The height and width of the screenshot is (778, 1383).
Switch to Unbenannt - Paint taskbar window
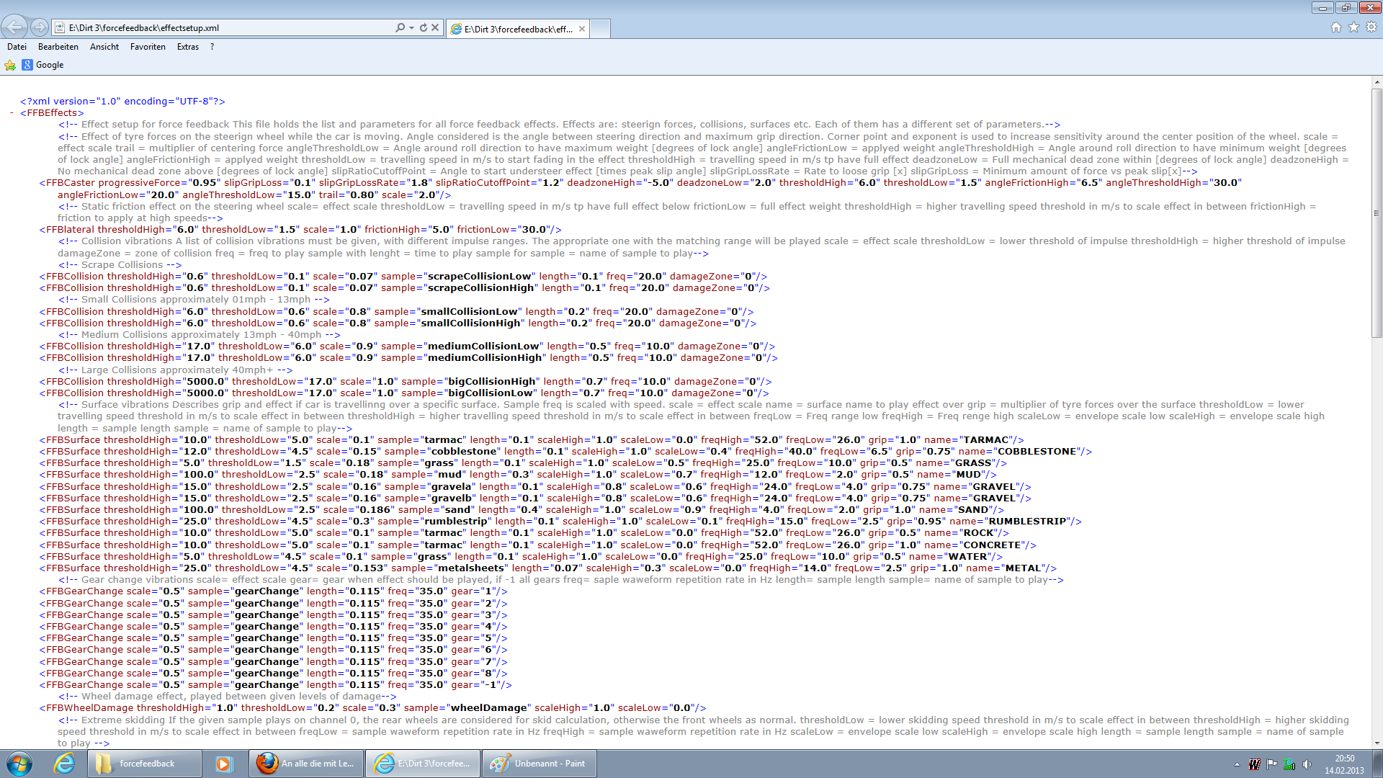click(x=539, y=764)
